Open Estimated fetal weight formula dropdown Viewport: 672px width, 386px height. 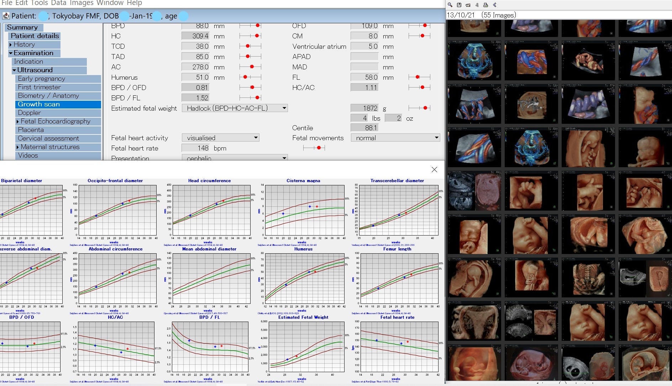(x=284, y=108)
